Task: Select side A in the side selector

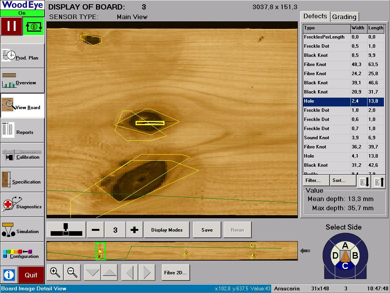Action: pyautogui.click(x=345, y=245)
